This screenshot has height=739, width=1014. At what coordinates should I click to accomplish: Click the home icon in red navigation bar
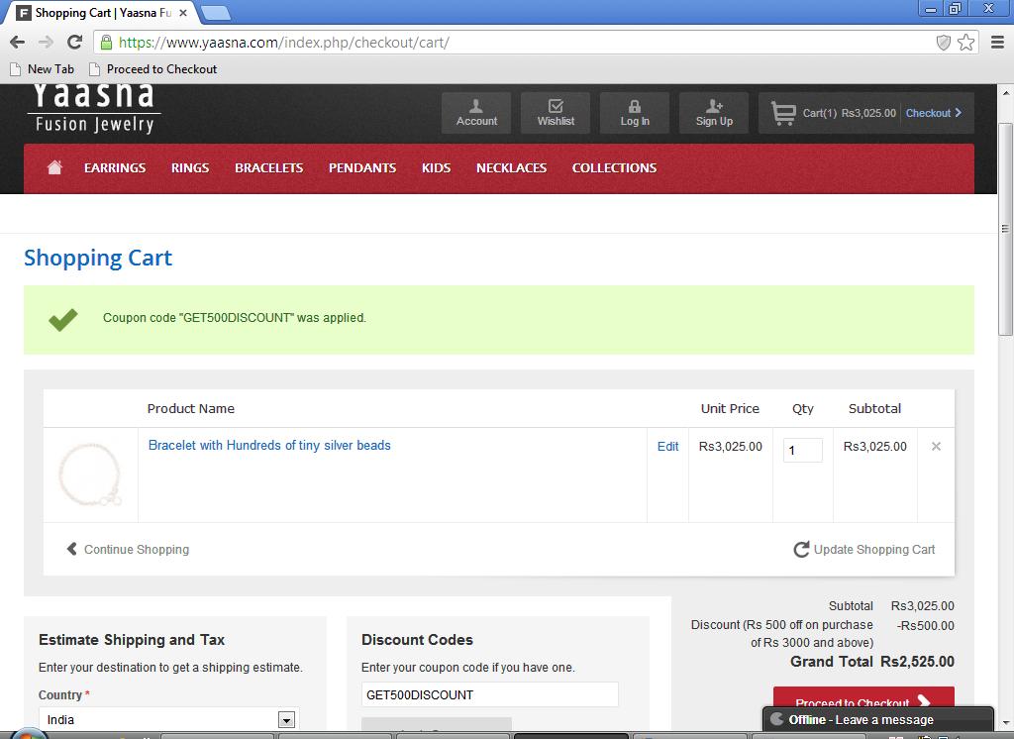tap(54, 168)
